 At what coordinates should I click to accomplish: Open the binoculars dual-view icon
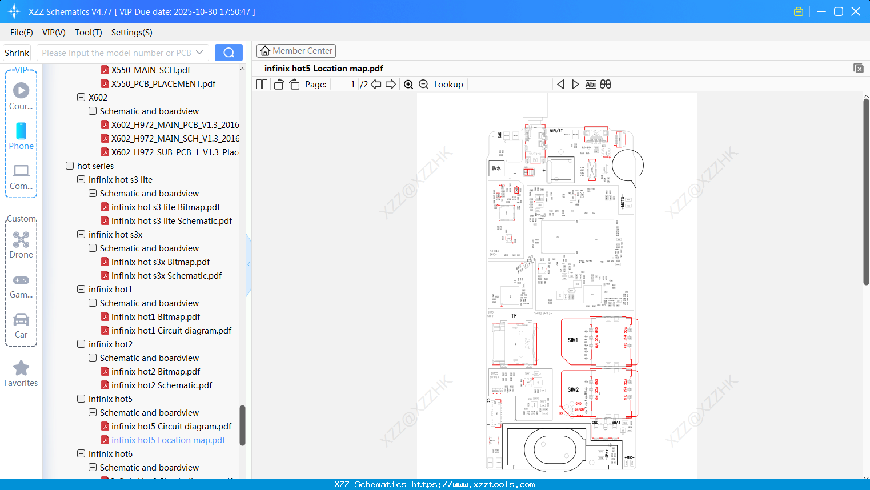(x=605, y=84)
